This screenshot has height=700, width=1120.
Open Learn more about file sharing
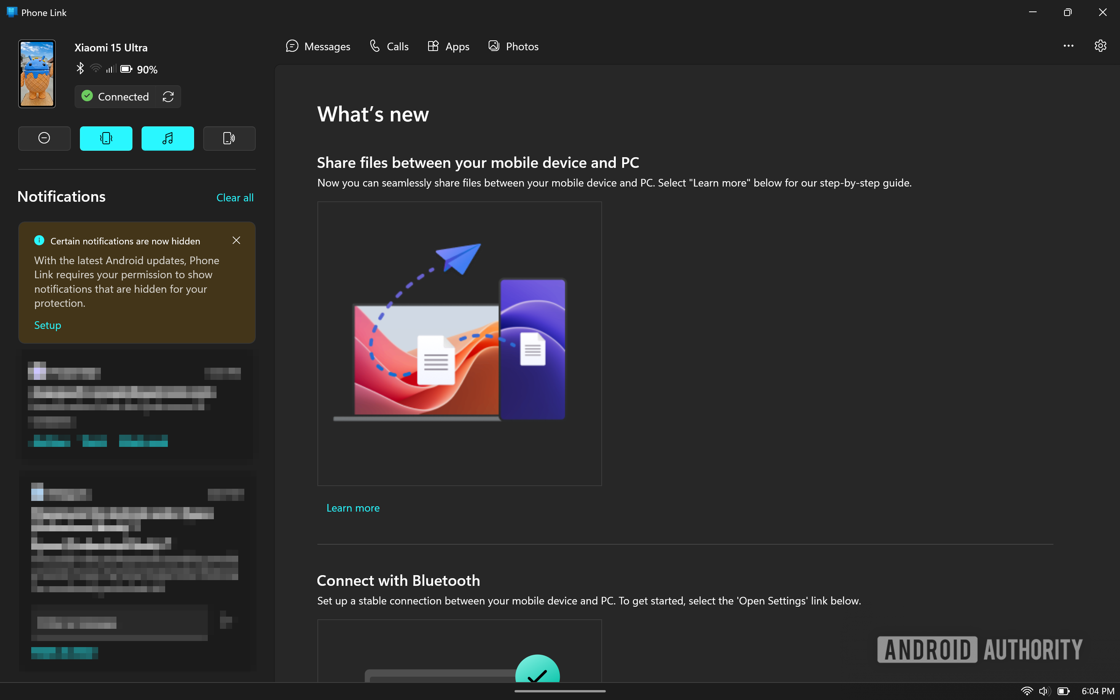click(x=353, y=508)
